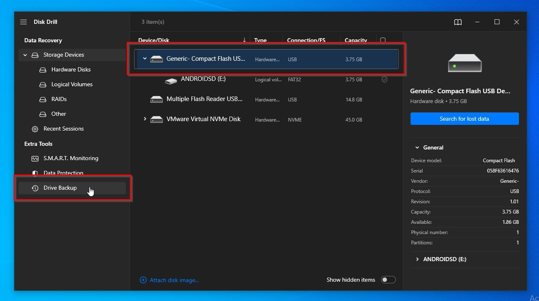The height and width of the screenshot is (301, 539).
Task: Click the RAIDs drive icon
Action: coord(43,99)
